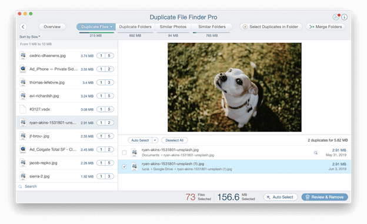This screenshot has height=224, width=367.
Task: Go back using the arrow button
Action: click(x=23, y=26)
